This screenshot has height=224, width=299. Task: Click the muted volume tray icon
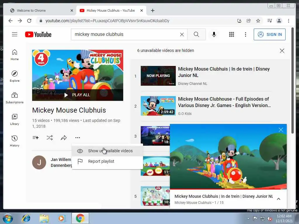point(270,218)
